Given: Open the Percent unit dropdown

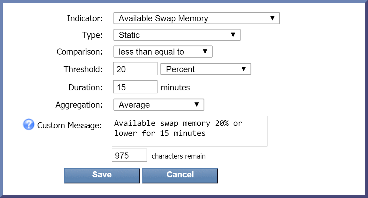Looking at the screenshot, I should pyautogui.click(x=206, y=69).
